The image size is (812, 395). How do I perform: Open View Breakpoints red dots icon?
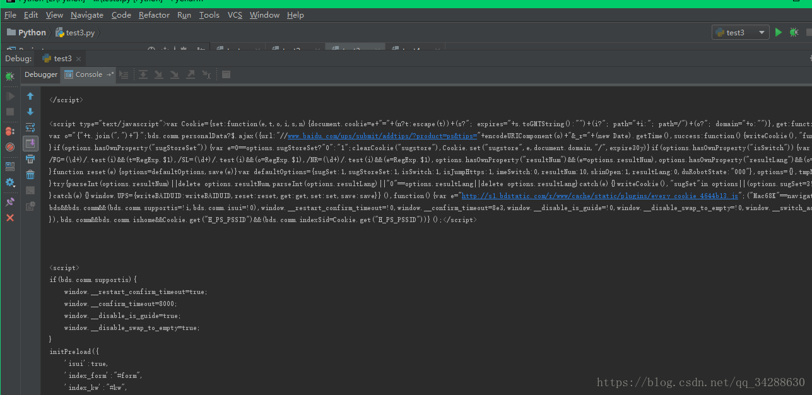[x=10, y=131]
